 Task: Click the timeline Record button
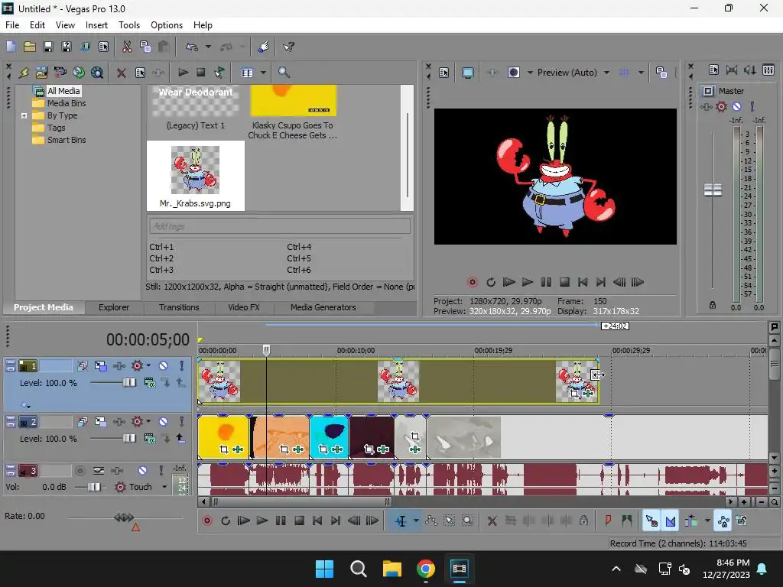pyautogui.click(x=207, y=521)
